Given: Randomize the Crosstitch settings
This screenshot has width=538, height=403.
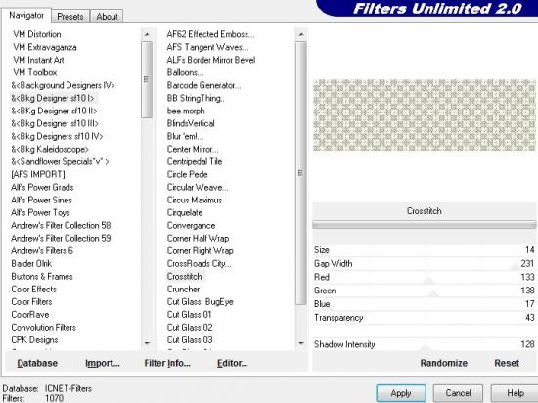Looking at the screenshot, I should click(444, 363).
